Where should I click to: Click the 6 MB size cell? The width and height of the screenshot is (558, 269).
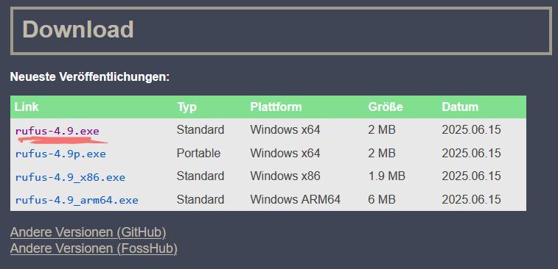tap(382, 199)
